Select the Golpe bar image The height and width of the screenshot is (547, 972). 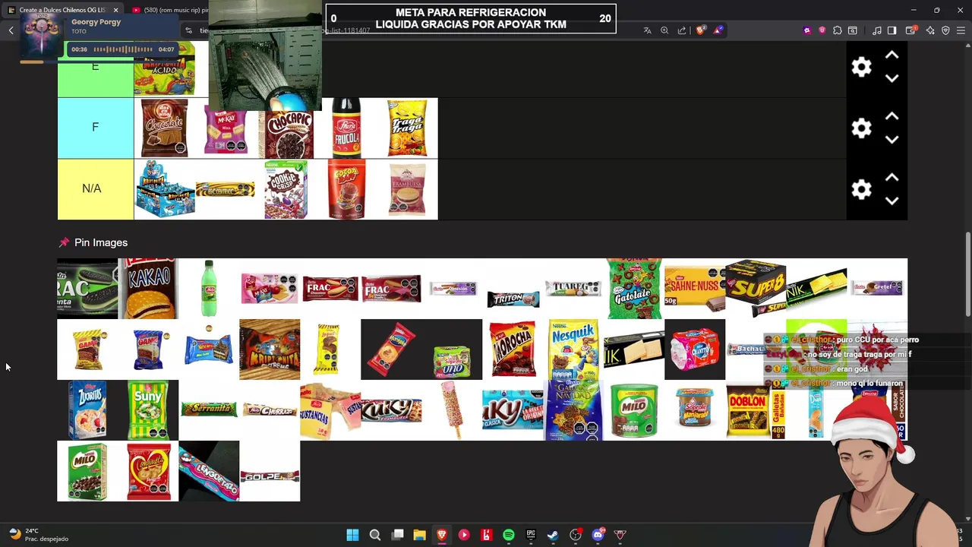coord(270,476)
